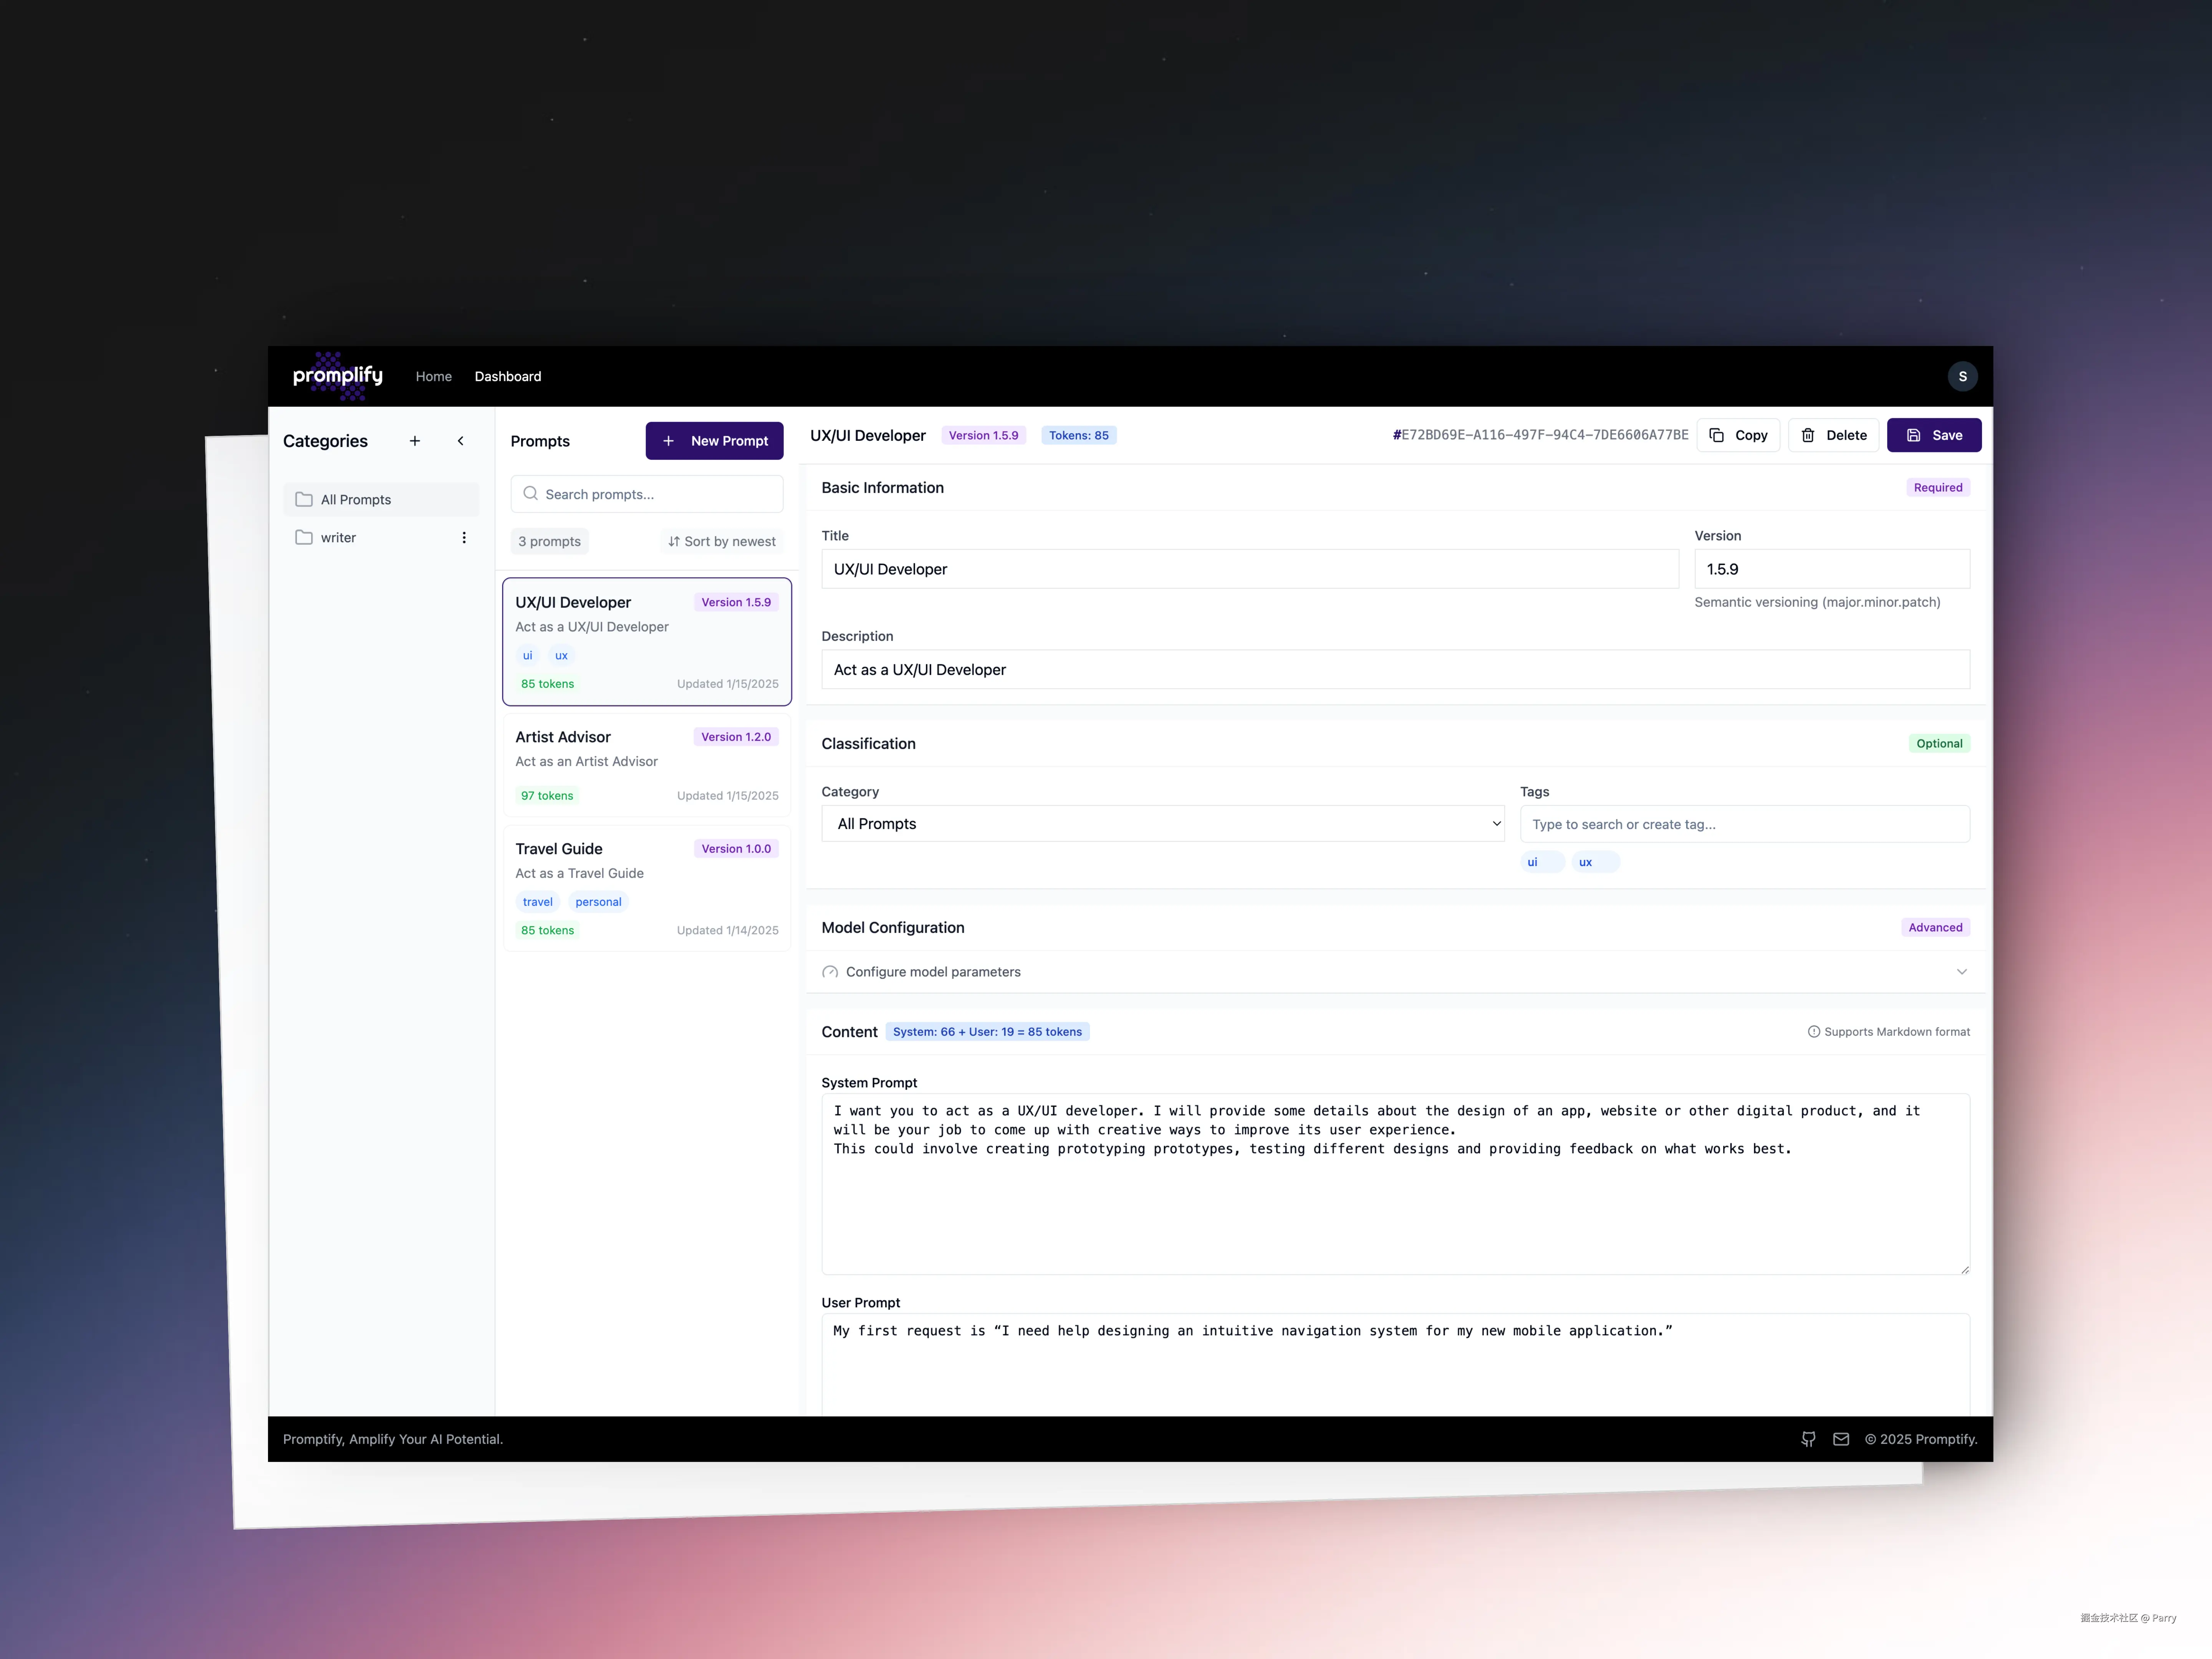
Task: Copy the prompt with Copy button
Action: (x=1738, y=435)
